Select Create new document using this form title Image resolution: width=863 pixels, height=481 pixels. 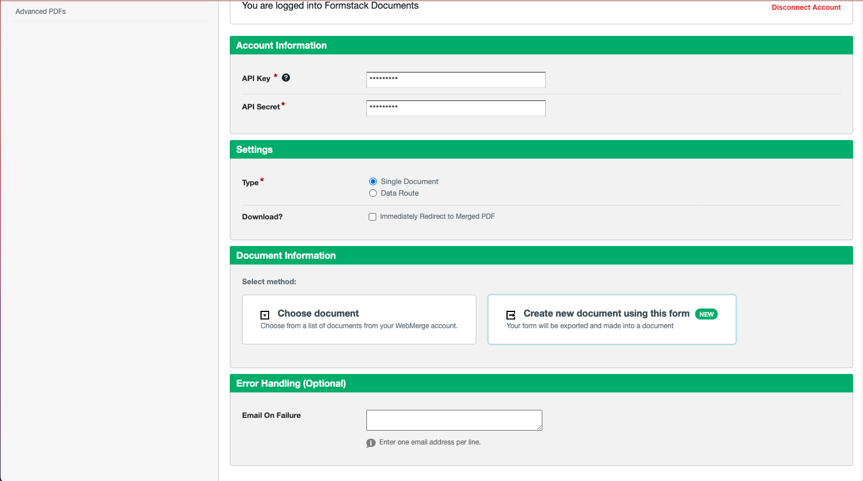[606, 313]
